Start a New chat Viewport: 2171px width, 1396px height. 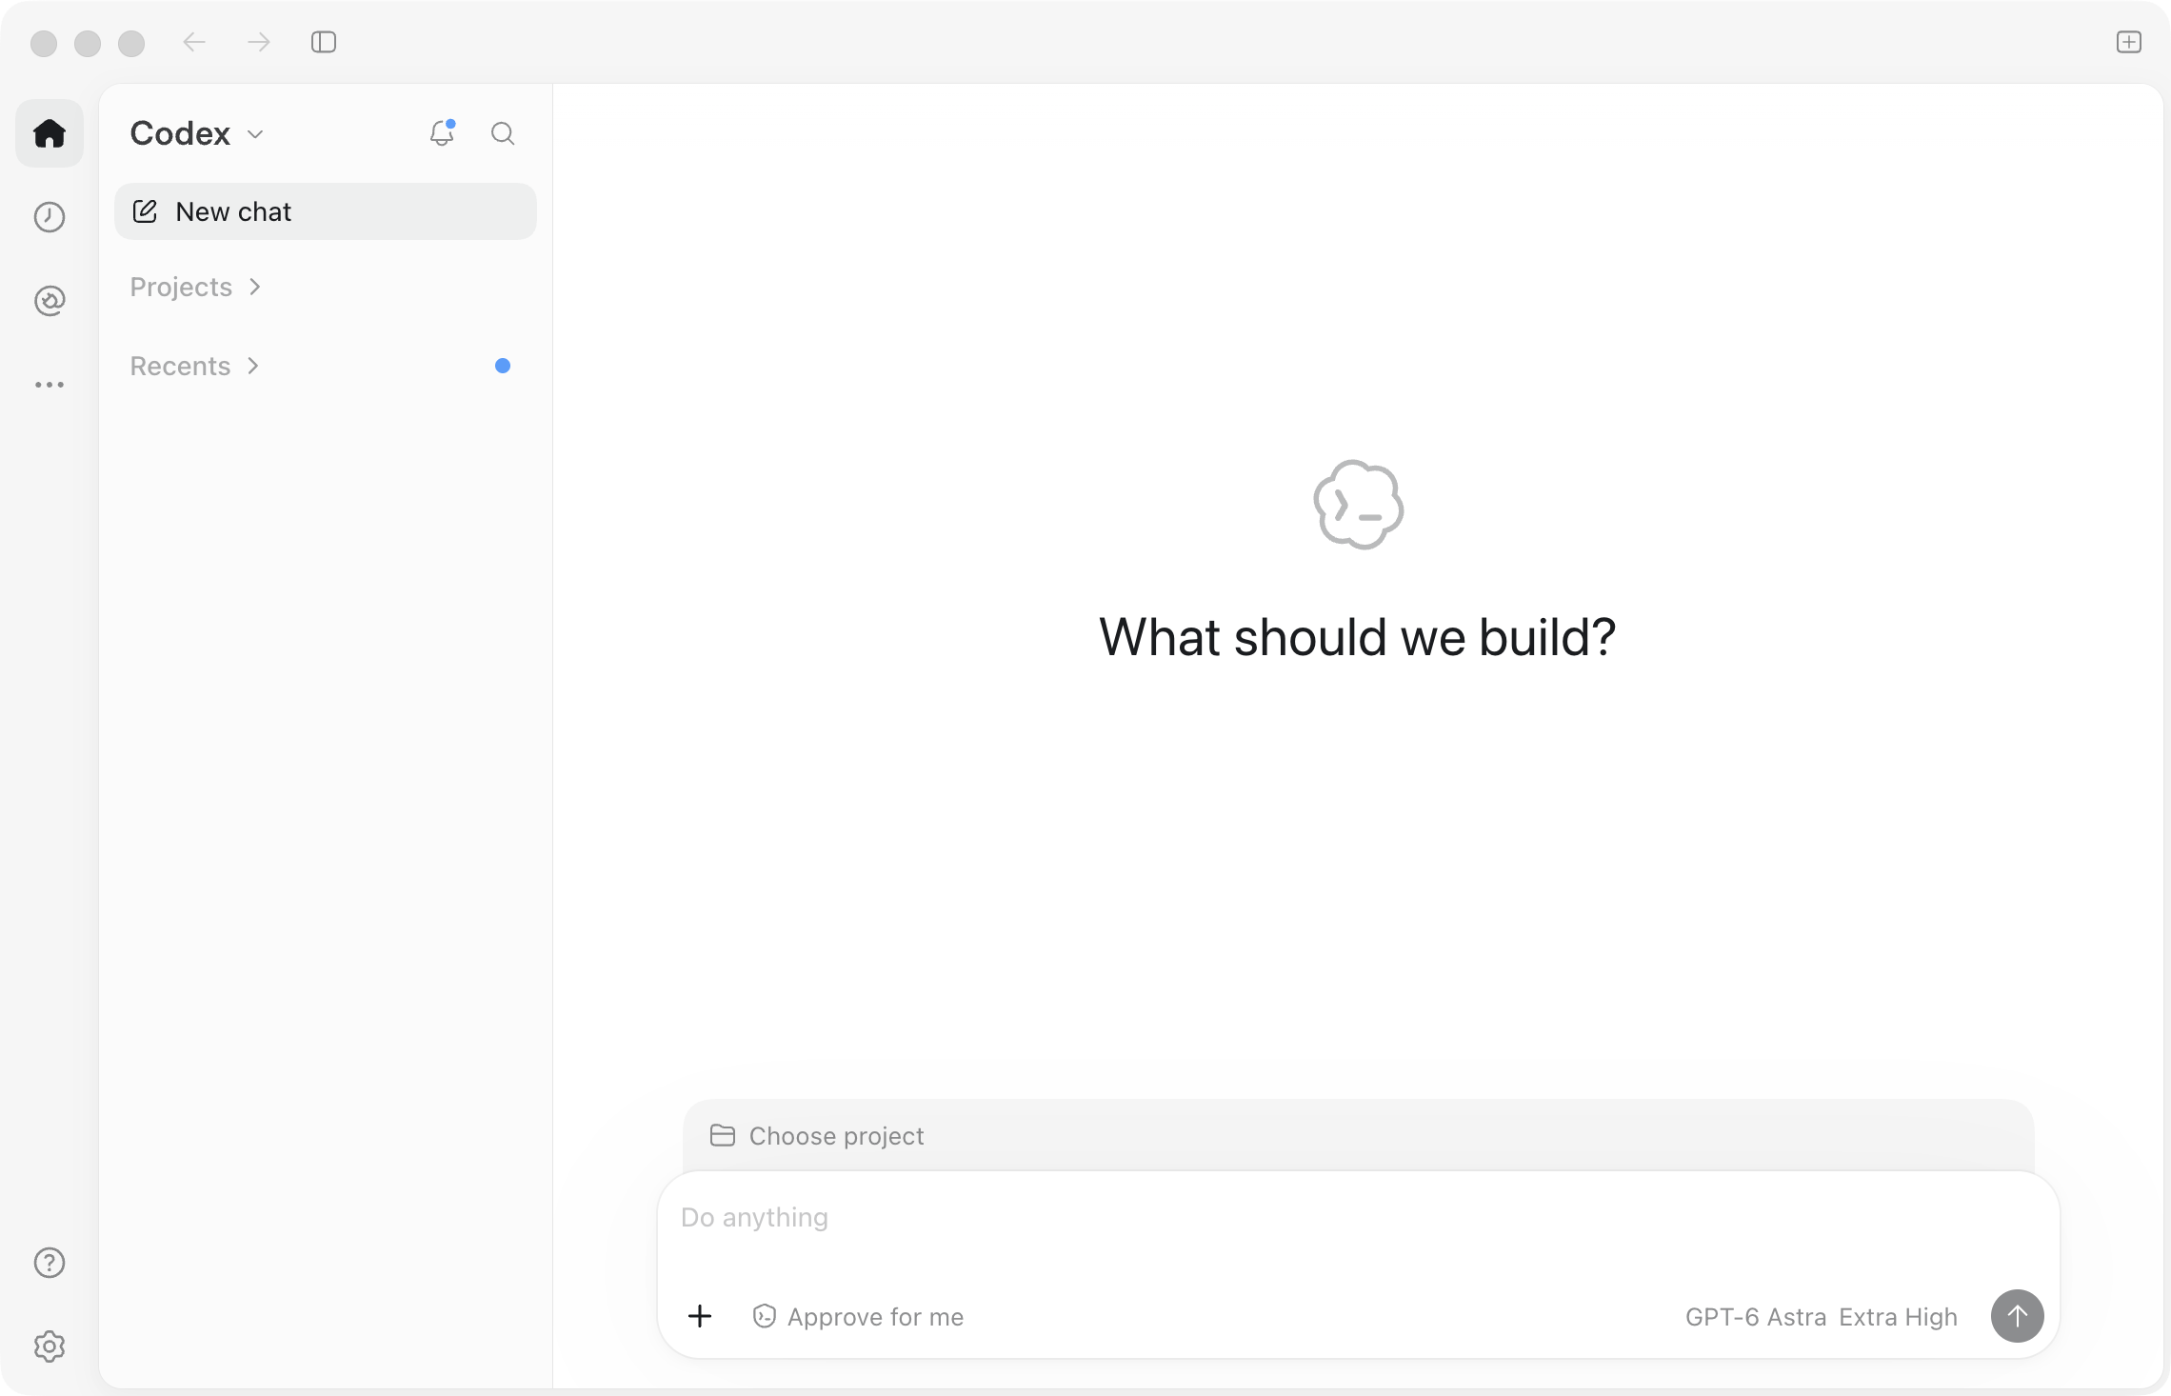pyautogui.click(x=326, y=211)
